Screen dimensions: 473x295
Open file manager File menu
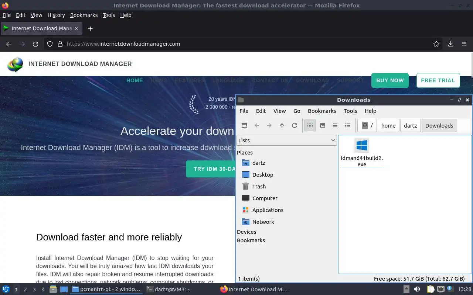(244, 111)
